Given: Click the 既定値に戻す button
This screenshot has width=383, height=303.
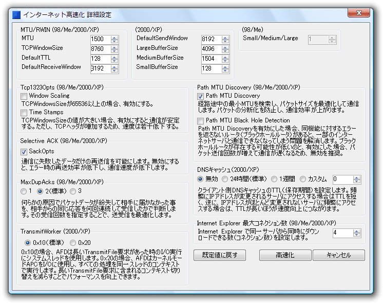Looking at the screenshot, I should pos(220,255).
